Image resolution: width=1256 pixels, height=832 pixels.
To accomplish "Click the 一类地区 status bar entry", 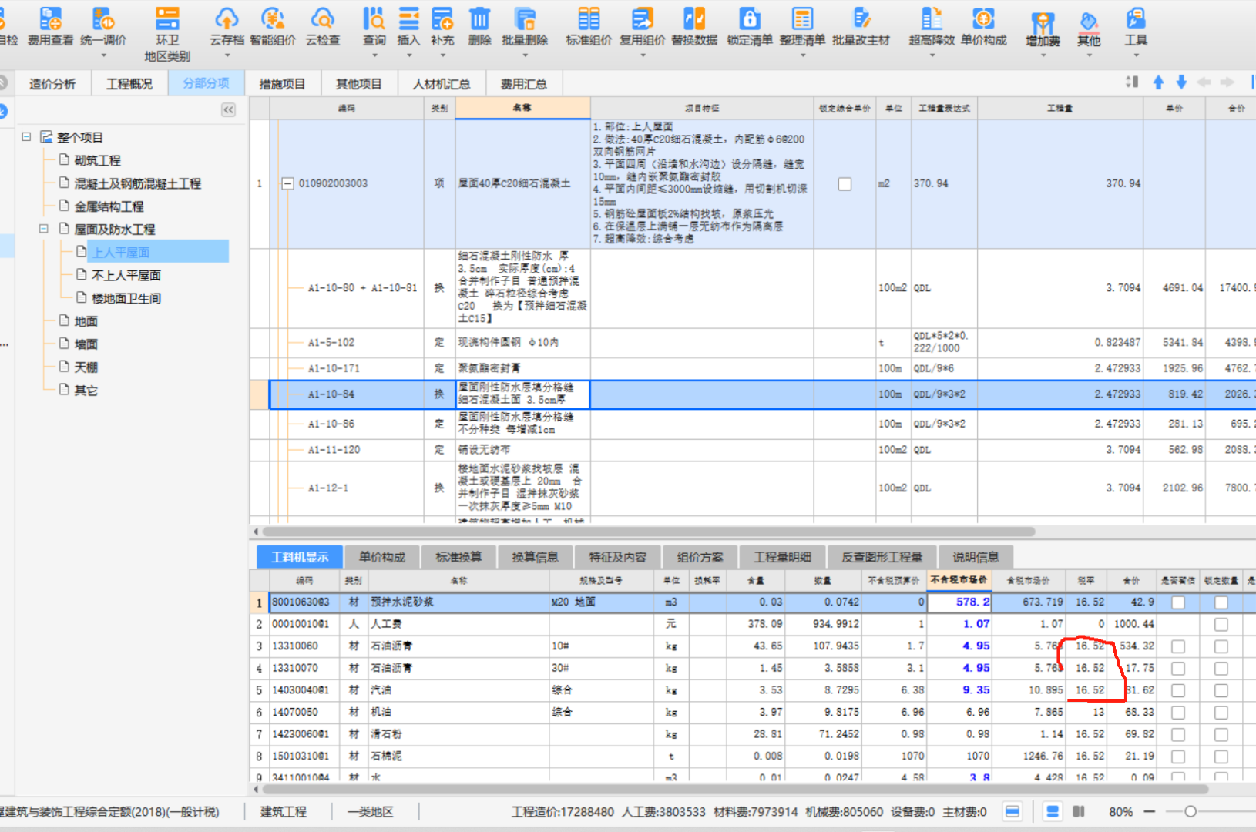I will [371, 812].
